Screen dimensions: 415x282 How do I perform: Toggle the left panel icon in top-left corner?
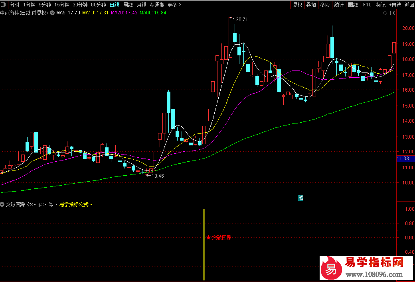tap(4, 5)
